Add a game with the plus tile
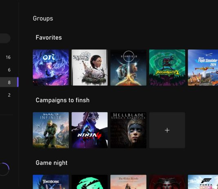The width and height of the screenshot is (218, 189). (167, 130)
